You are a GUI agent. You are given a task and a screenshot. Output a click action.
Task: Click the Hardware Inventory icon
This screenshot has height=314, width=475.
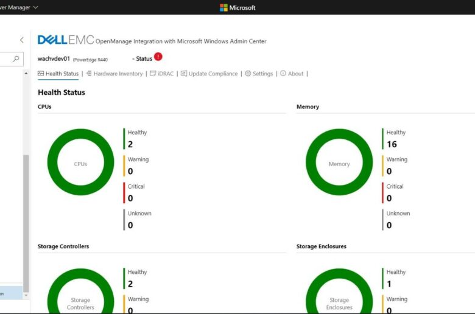89,73
